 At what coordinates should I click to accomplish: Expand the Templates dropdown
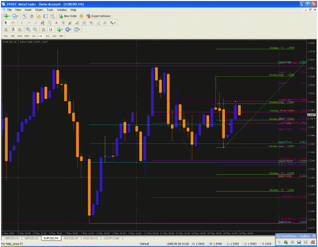pos(79,29)
